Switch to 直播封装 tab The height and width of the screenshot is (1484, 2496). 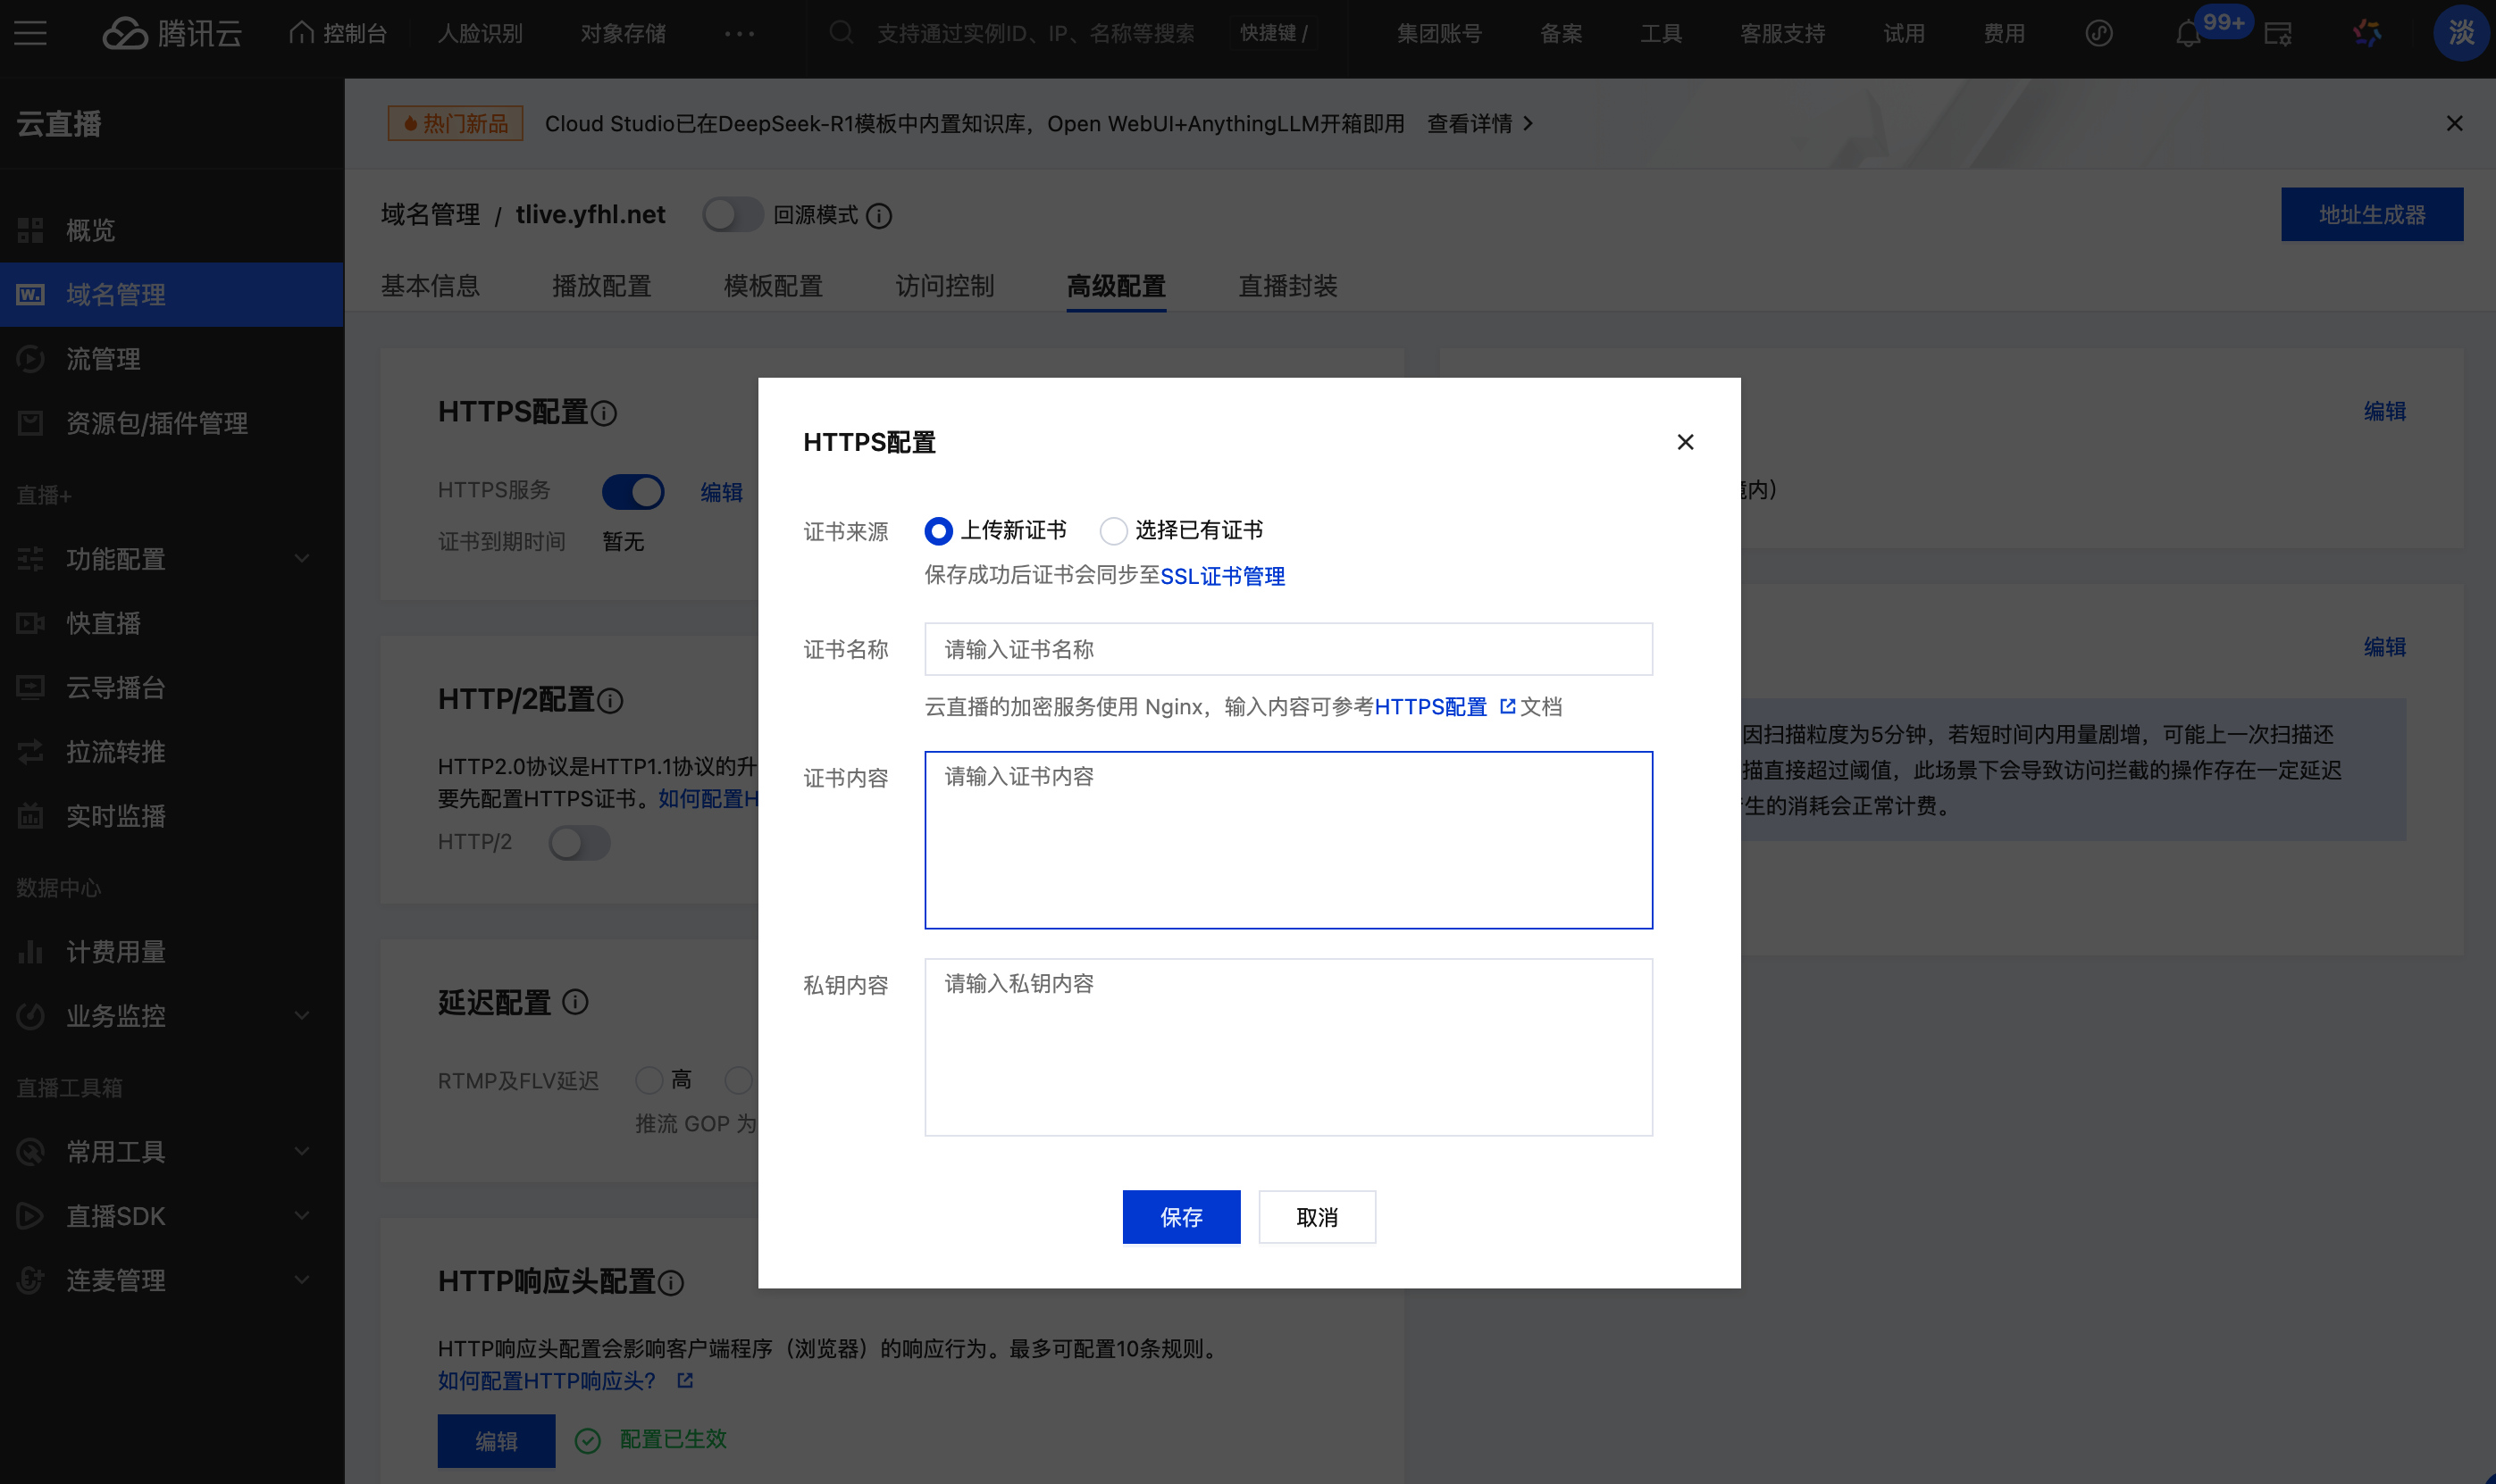pos(1287,286)
